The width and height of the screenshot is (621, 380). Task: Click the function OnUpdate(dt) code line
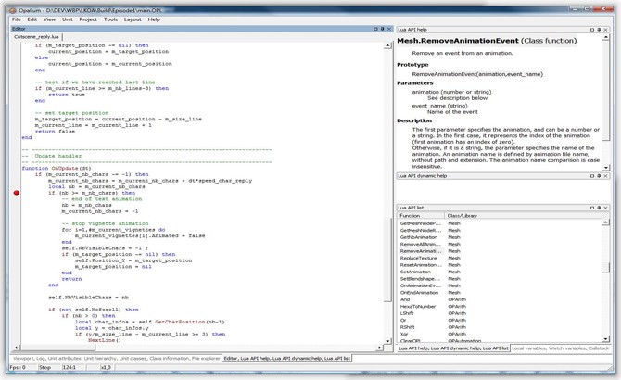57,169
